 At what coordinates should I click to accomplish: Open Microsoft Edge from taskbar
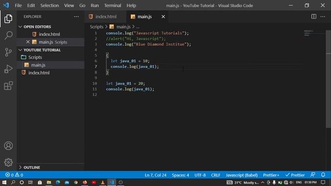(x=58, y=182)
